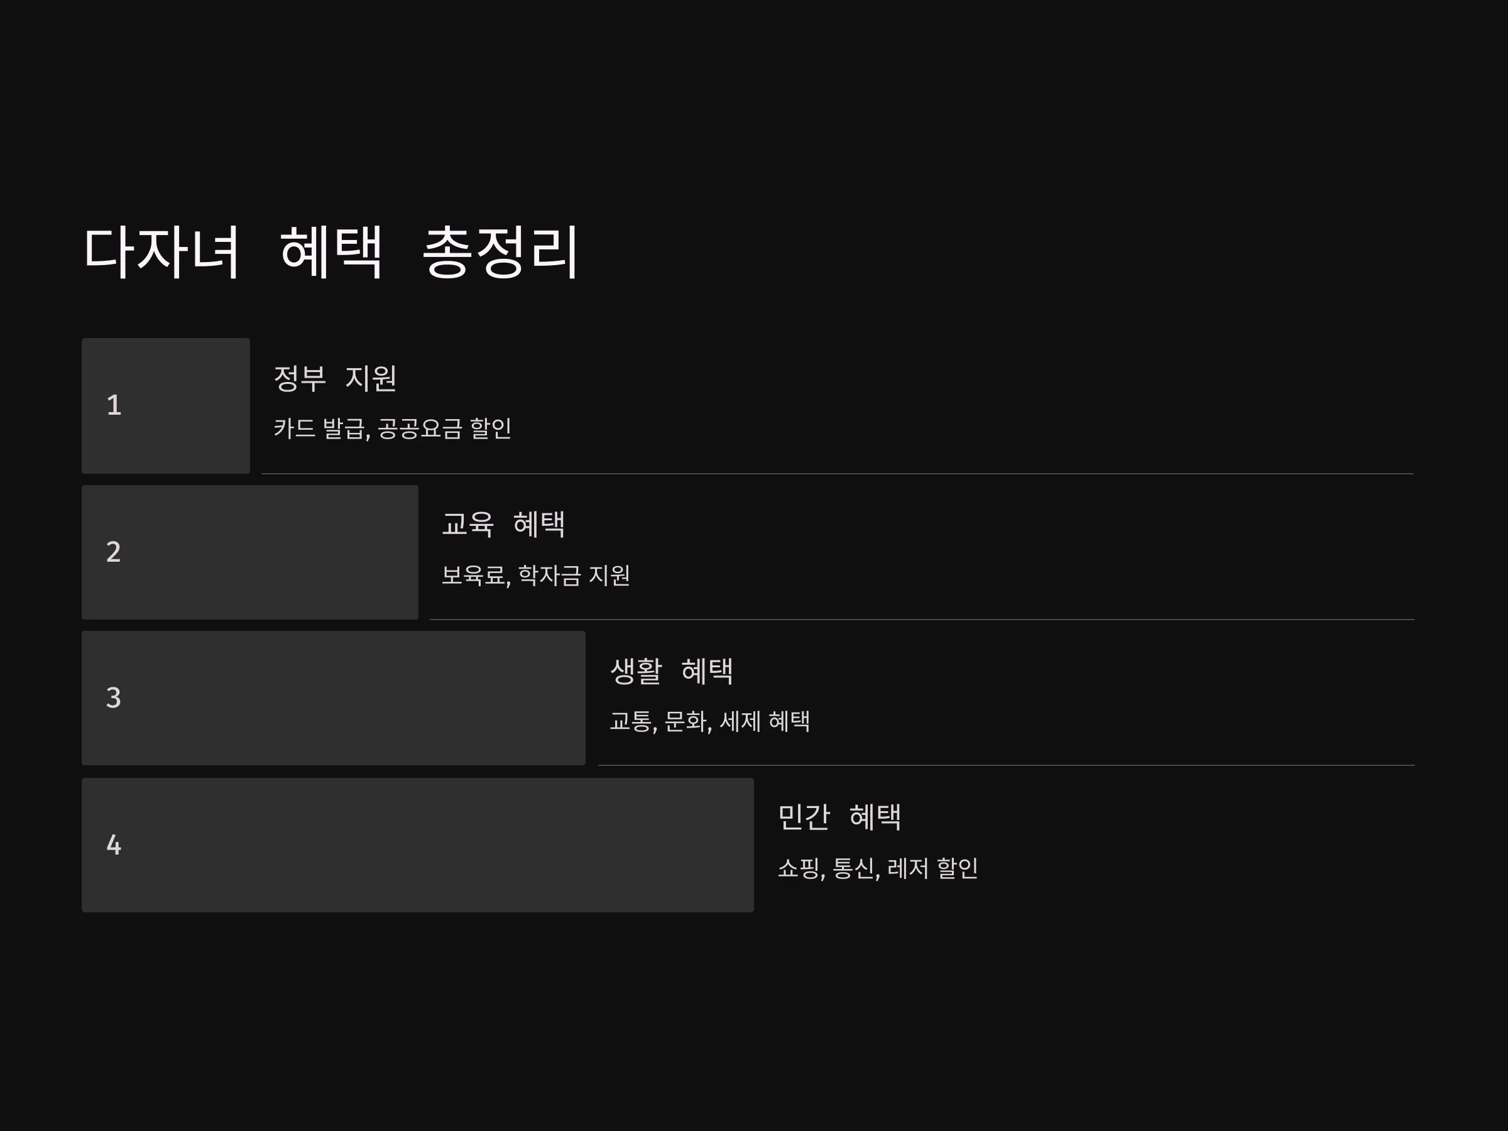Select text 카드 발급, 공공요금 할인
1508x1131 pixels.
pos(393,429)
